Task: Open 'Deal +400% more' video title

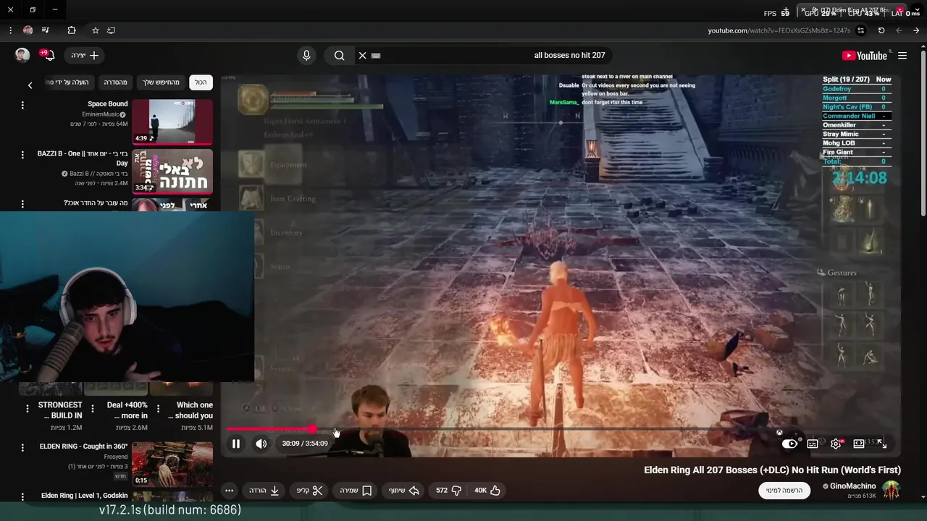Action: (x=127, y=410)
